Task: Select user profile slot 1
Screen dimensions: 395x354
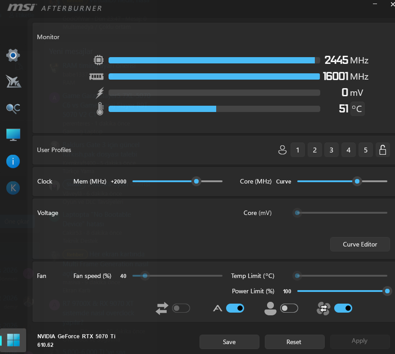Action: coord(298,150)
